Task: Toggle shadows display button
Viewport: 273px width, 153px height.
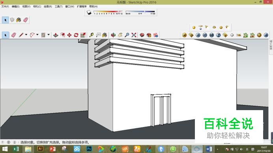Action: (x=89, y=12)
